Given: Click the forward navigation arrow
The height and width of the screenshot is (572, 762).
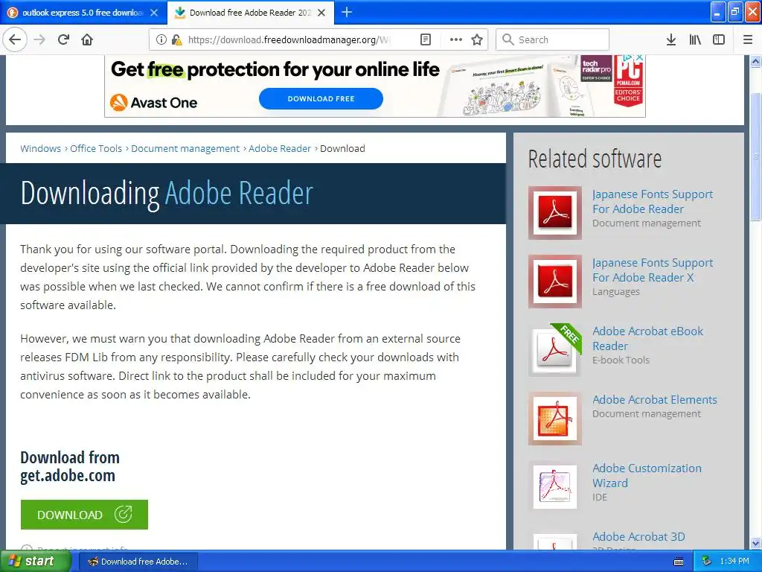Looking at the screenshot, I should (39, 39).
